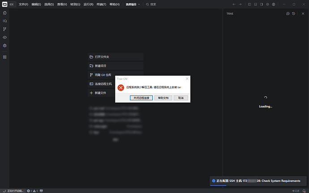Viewport: 309px width, 193px height.
Task: Click the blue info icon in notification
Action: (x=214, y=181)
